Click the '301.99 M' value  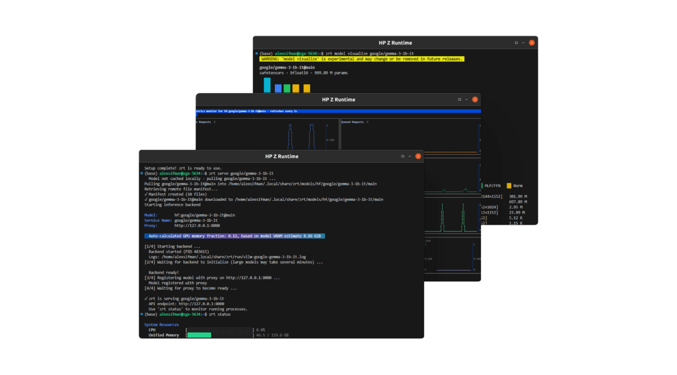(518, 196)
